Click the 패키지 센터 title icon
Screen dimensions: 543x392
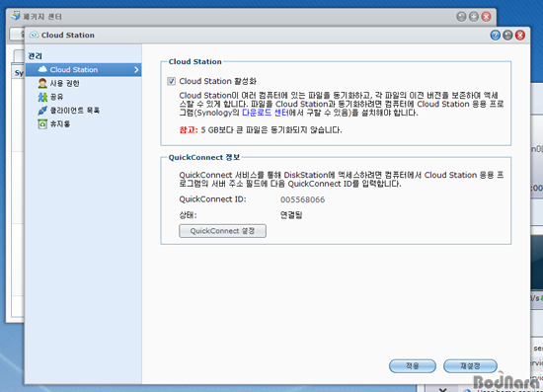tap(16, 16)
